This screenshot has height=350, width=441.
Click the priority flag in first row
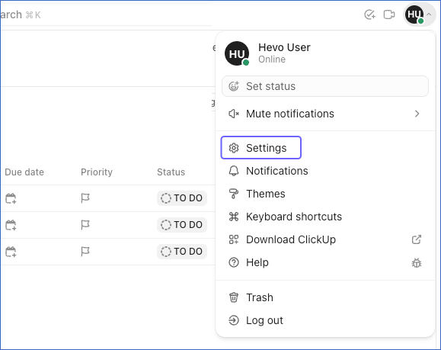tap(85, 198)
